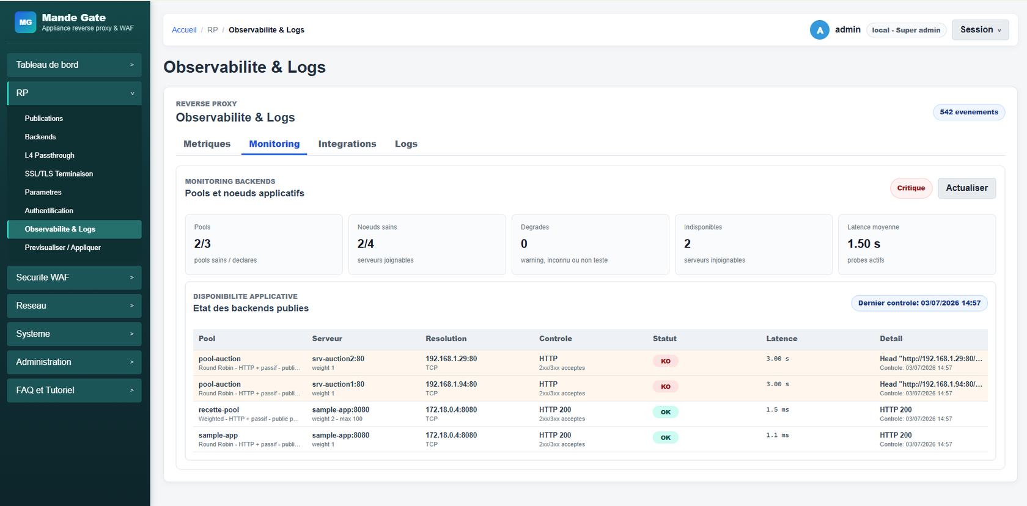Image resolution: width=1027 pixels, height=506 pixels.
Task: Click the Noeuds sains 2/4 card
Action: click(x=427, y=244)
